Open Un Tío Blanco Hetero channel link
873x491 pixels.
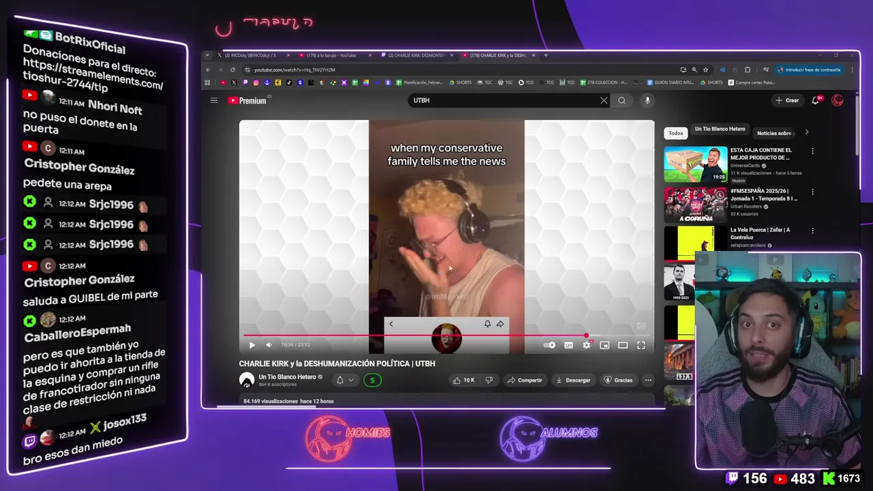tap(287, 376)
